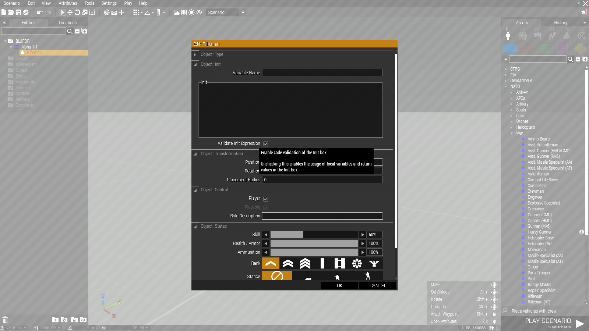Viewport: 589px width, 331px height.
Task: Collapse the NATO faction tree
Action: 506,86
